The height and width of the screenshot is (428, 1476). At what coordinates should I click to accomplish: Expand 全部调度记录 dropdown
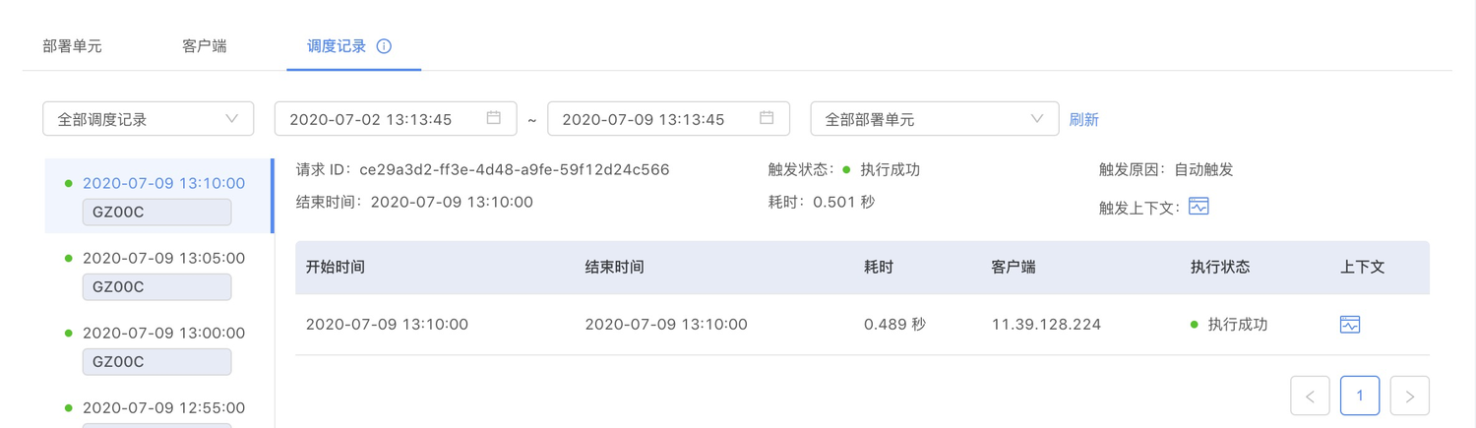[x=149, y=119]
